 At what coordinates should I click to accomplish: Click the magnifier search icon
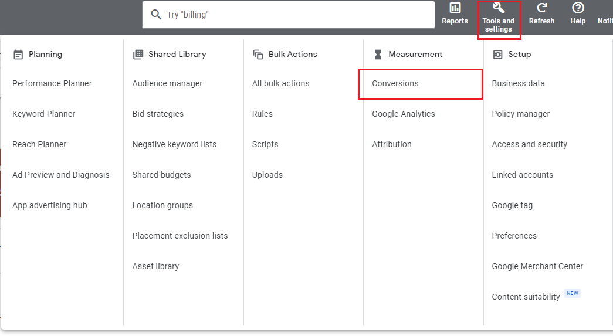(156, 15)
